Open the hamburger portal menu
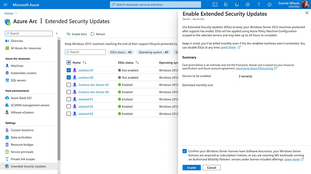311x174 pixels. (5, 5)
